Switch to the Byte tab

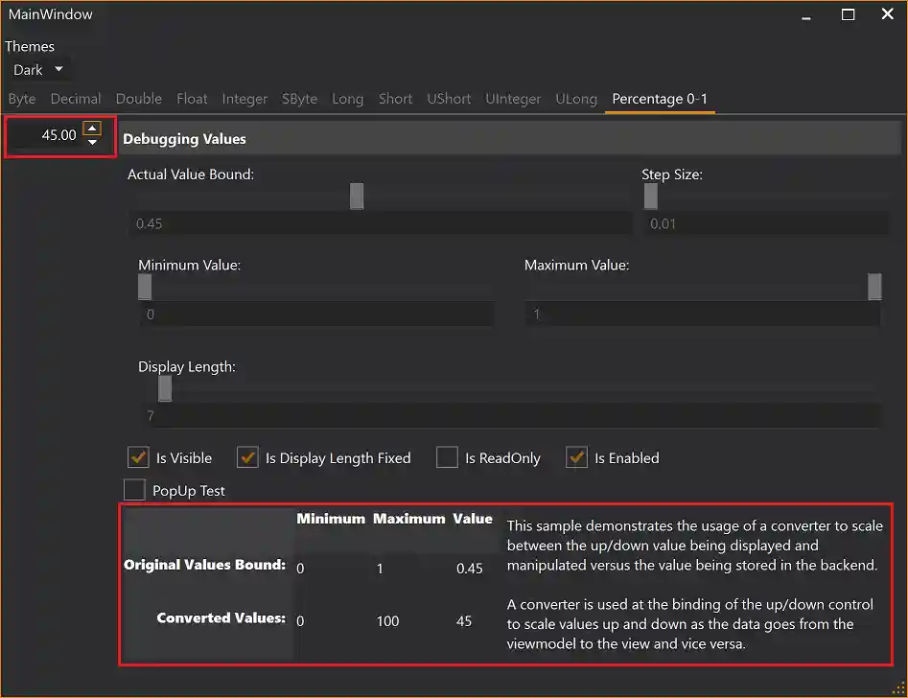[x=21, y=99]
